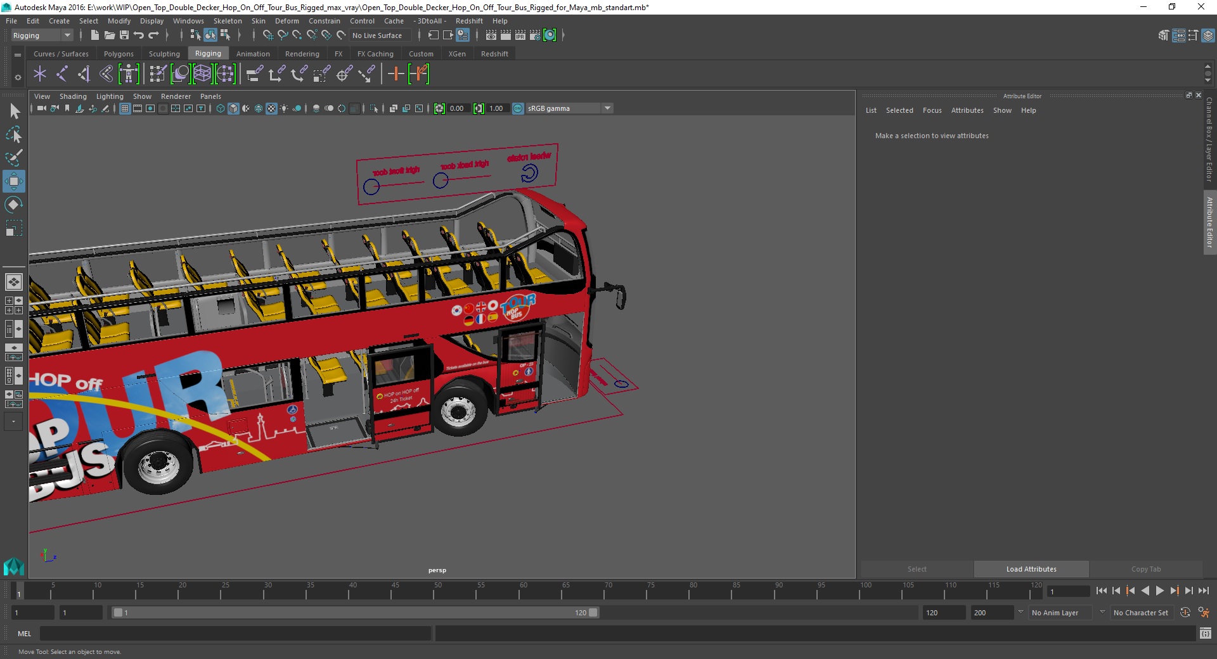The image size is (1217, 659).
Task: Go to the start of the playback range
Action: click(x=1101, y=591)
